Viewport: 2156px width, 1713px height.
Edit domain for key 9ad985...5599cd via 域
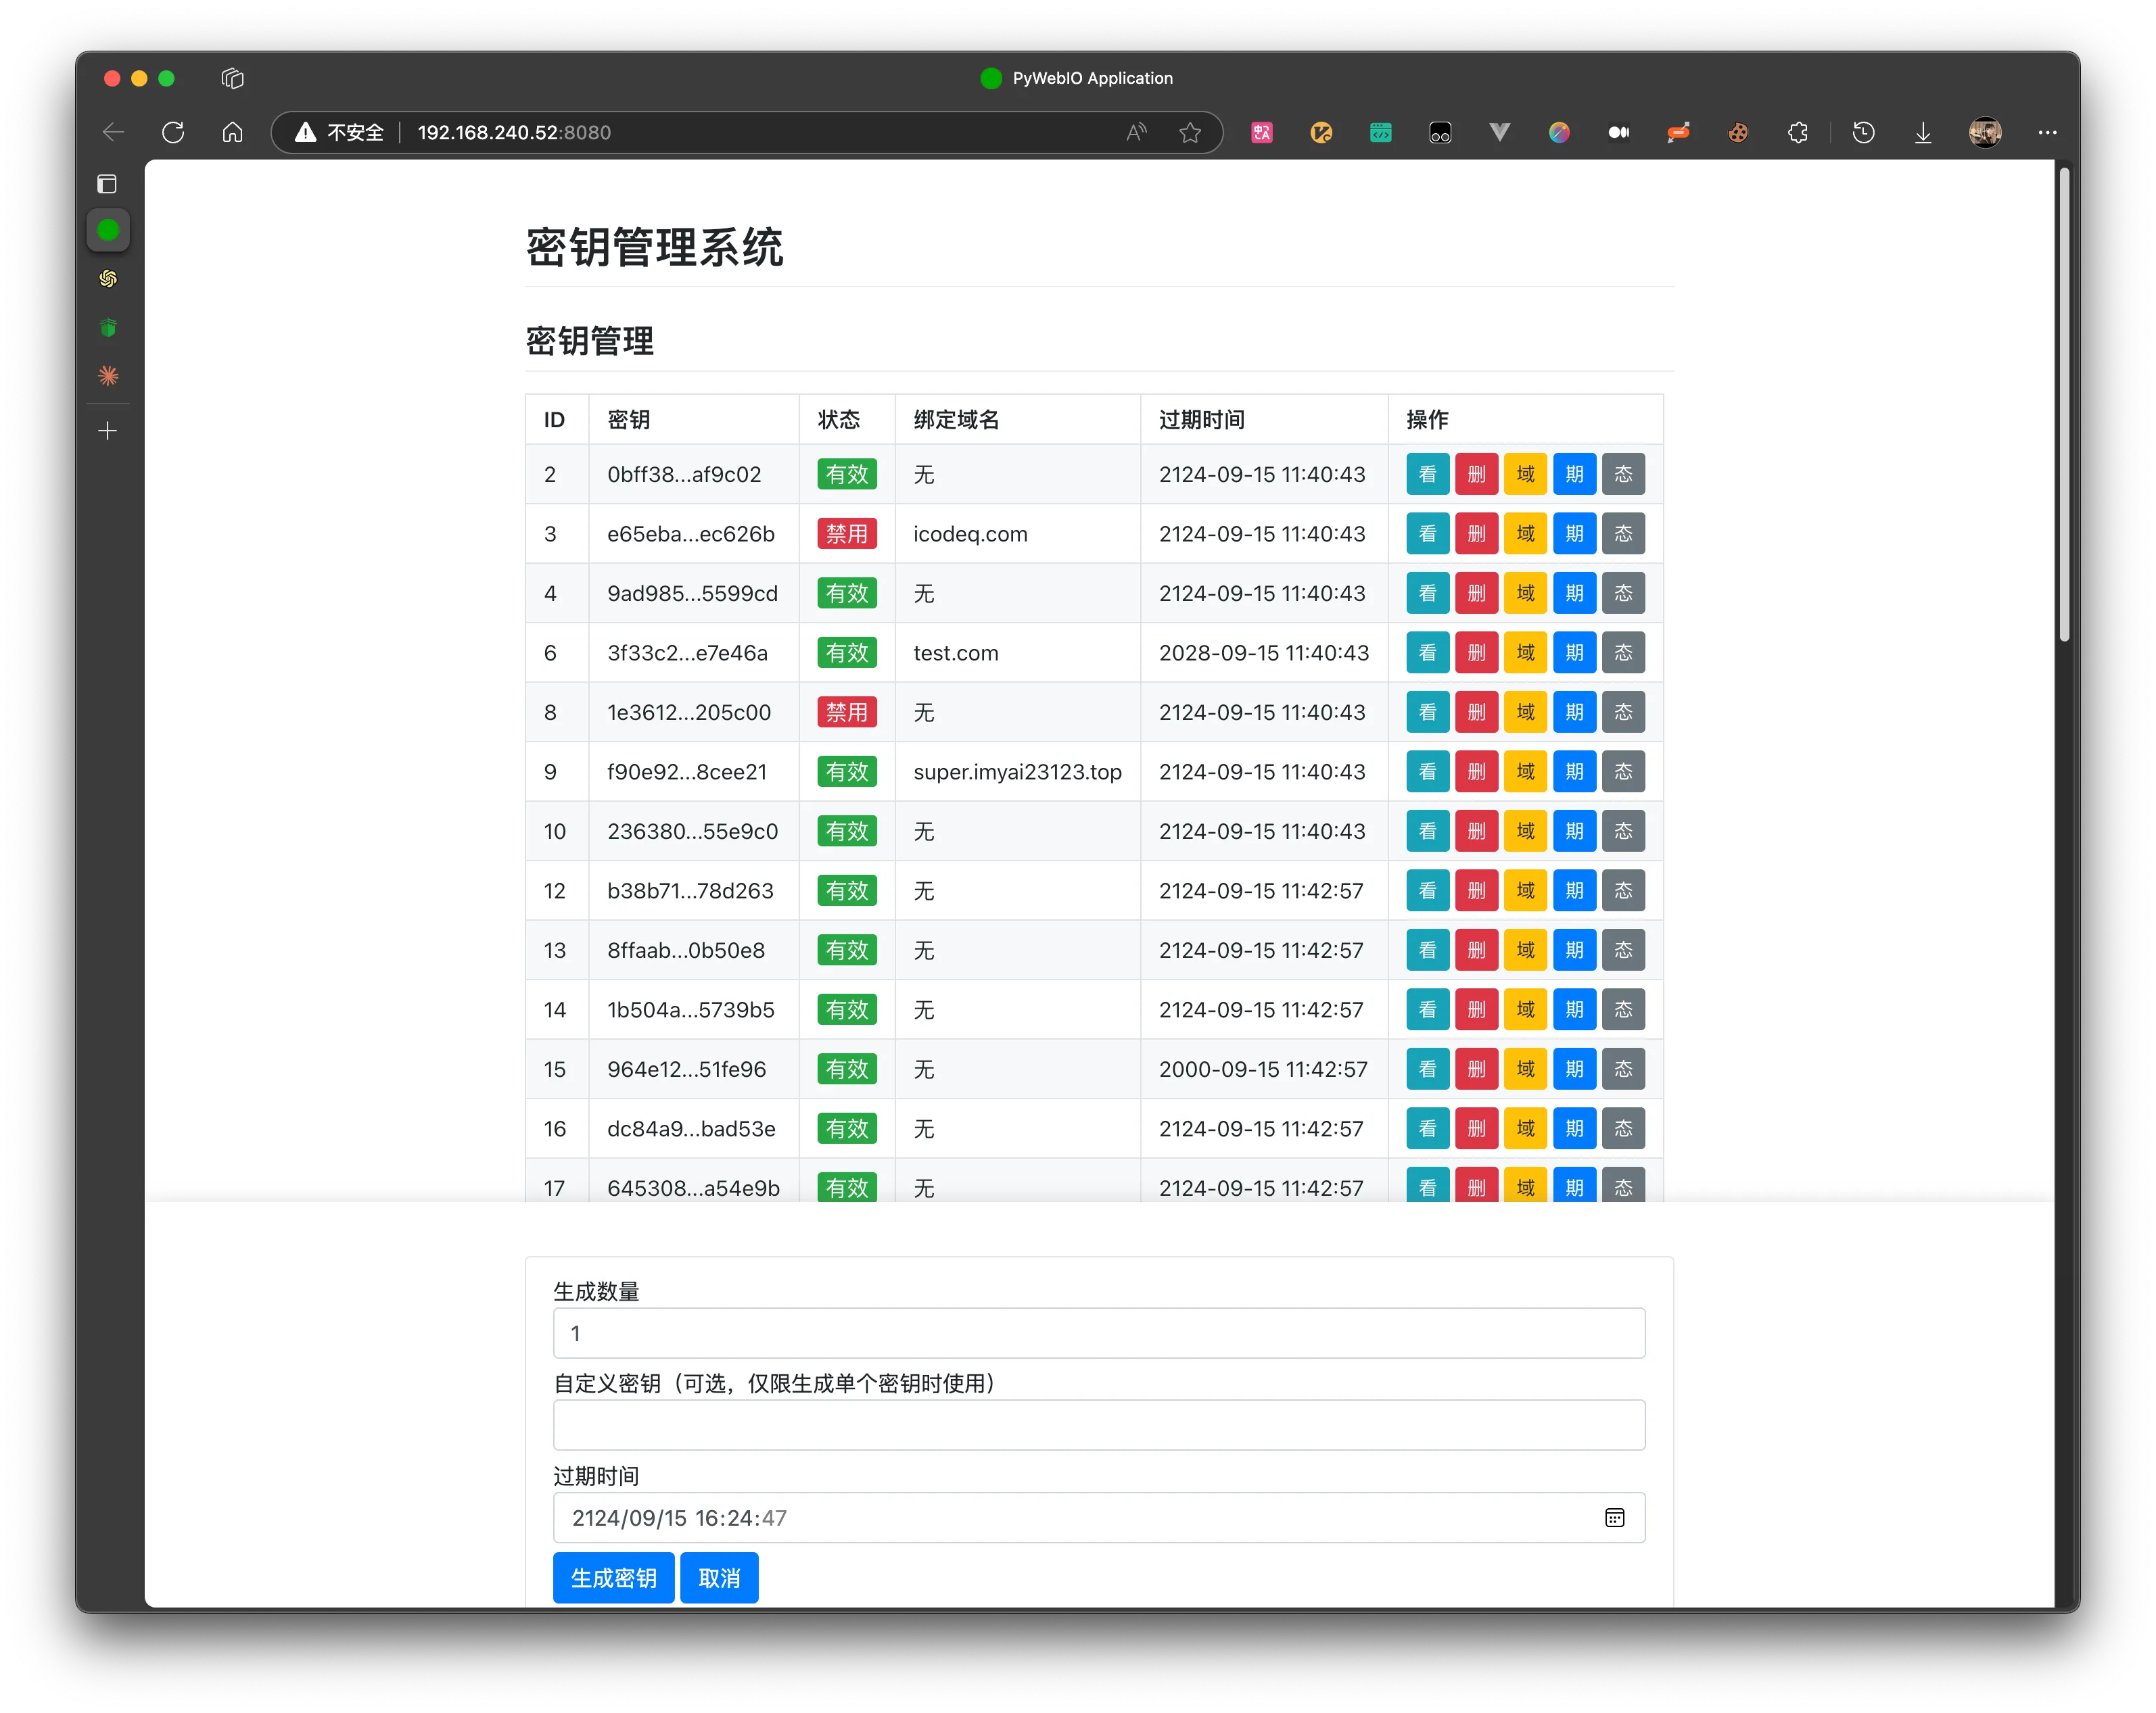click(1525, 594)
